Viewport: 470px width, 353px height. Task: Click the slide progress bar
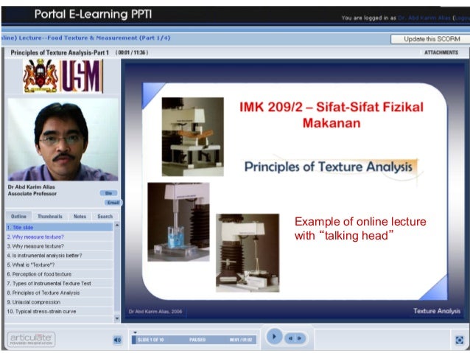pos(194,340)
